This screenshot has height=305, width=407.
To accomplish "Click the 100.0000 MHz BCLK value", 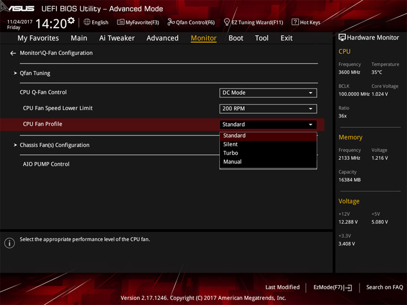I will pyautogui.click(x=354, y=94).
